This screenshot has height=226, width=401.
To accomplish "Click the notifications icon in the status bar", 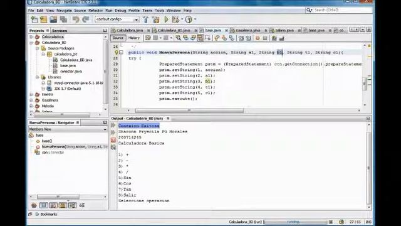I will pos(341,222).
